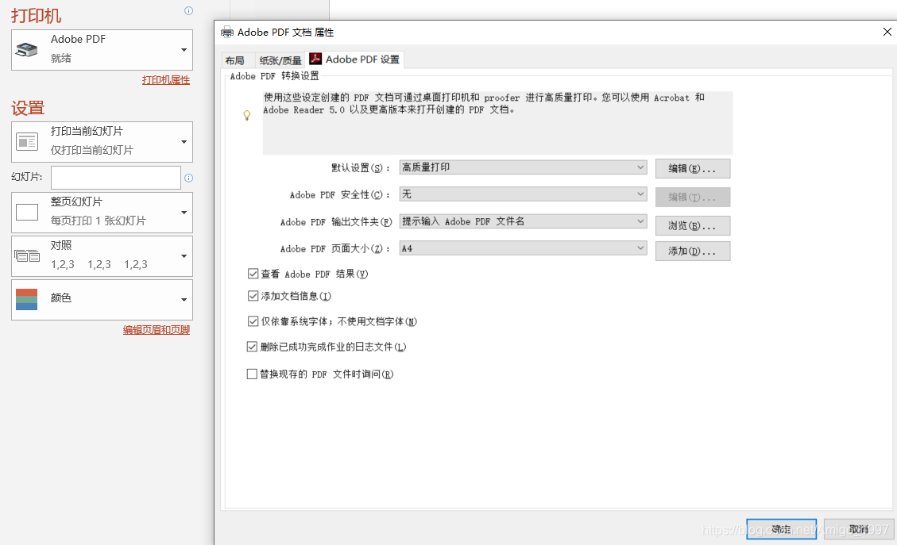This screenshot has height=545, width=897.
Task: Switch to the 纸张/质量 tab
Action: pyautogui.click(x=280, y=60)
